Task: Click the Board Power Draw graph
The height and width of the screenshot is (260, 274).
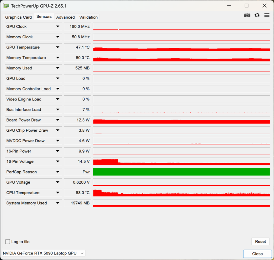Action: coord(181,120)
